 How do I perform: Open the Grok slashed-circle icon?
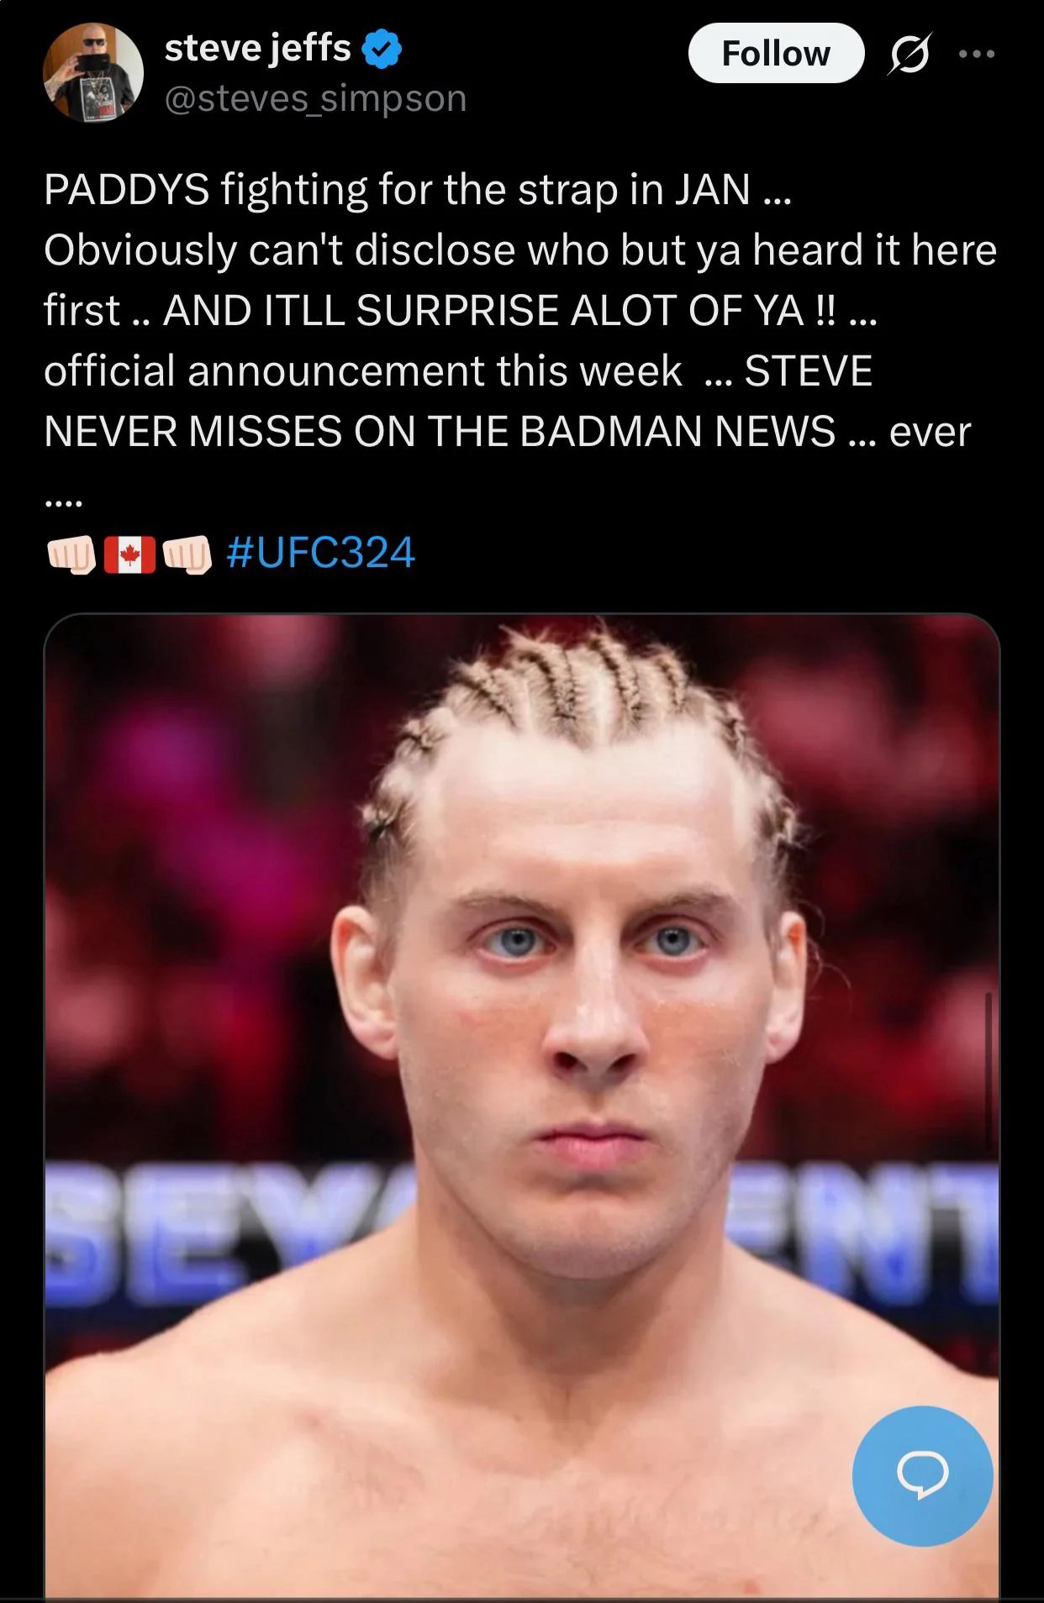click(x=909, y=55)
